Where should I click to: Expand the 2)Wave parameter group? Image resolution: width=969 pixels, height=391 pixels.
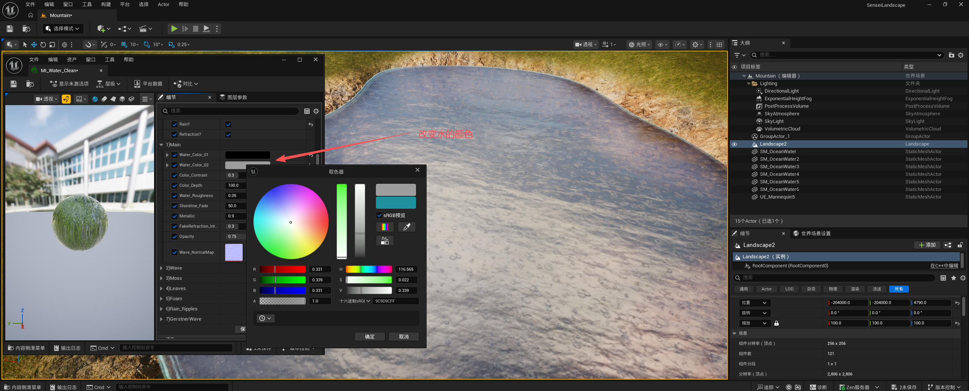point(161,268)
